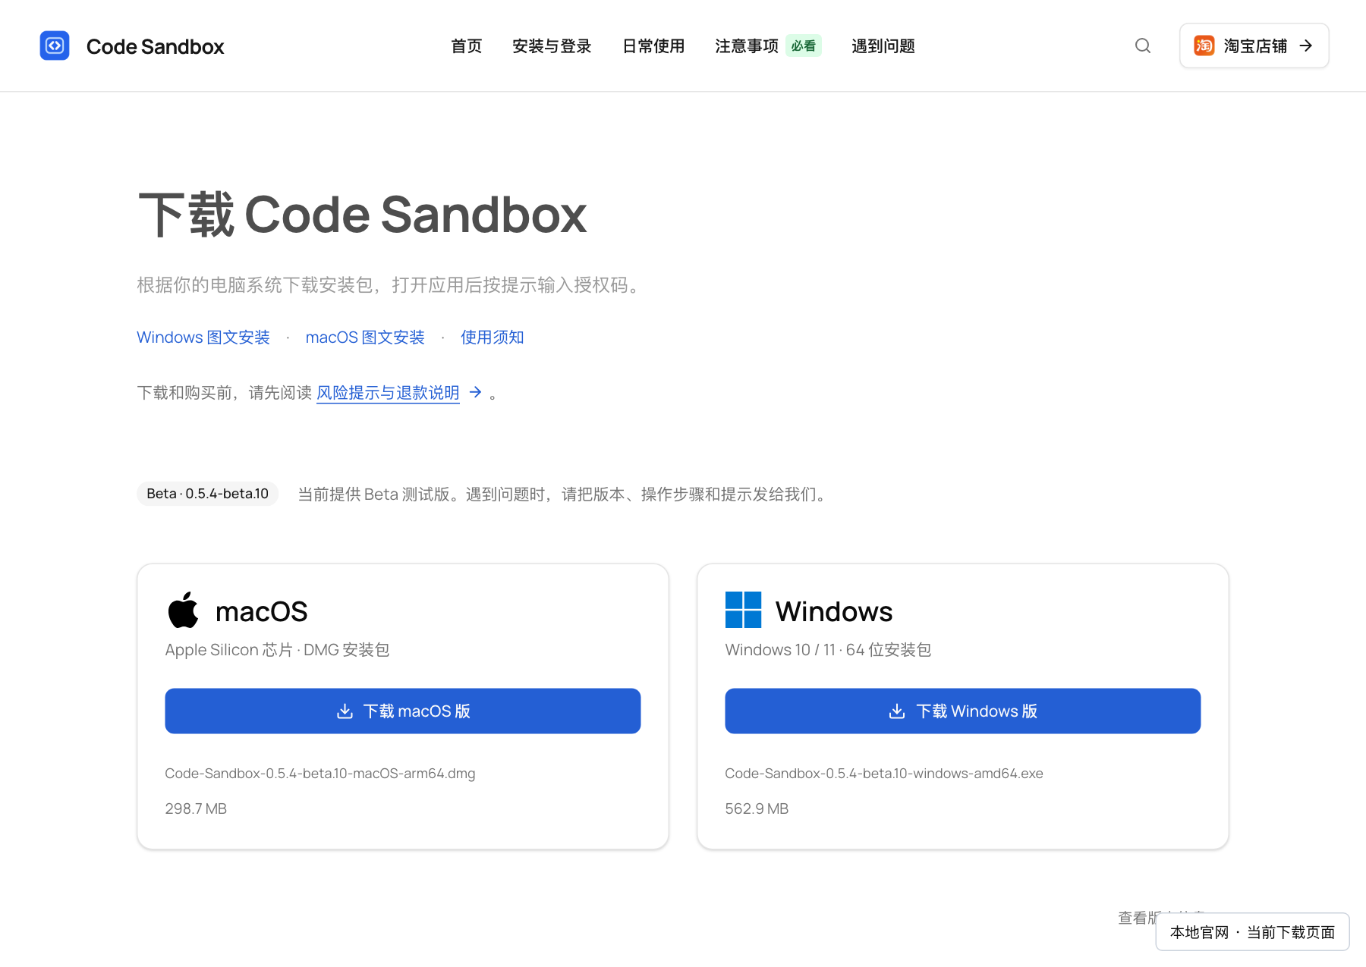Open the 安装与登录 nav item
This screenshot has width=1366, height=967.
coord(552,46)
